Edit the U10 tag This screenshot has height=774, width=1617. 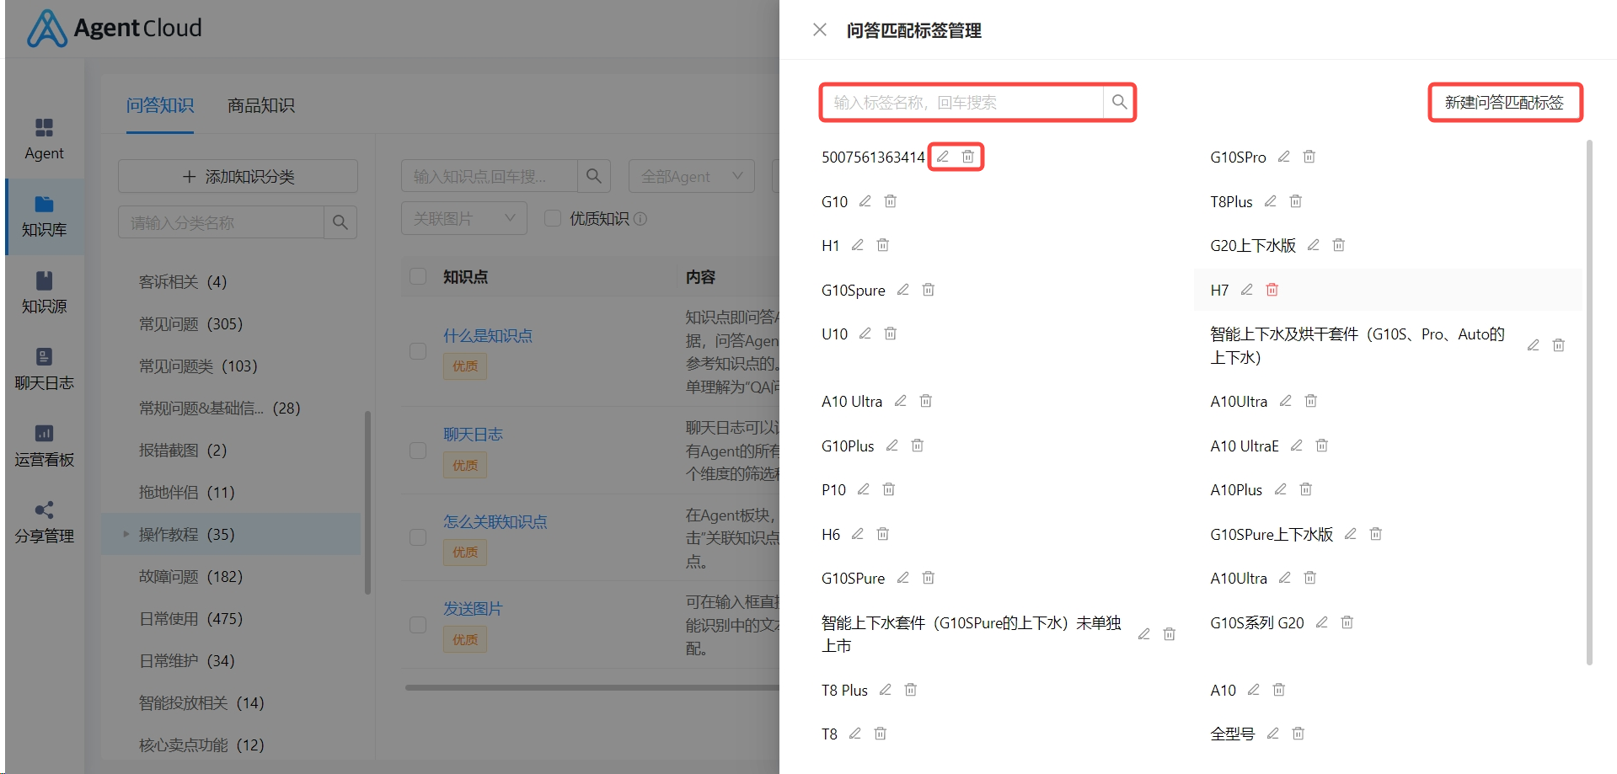865,334
